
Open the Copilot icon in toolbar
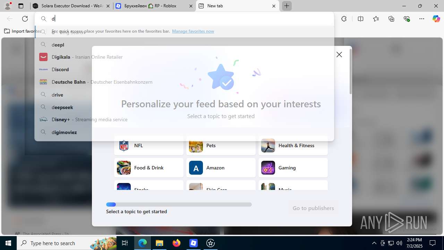click(x=436, y=19)
